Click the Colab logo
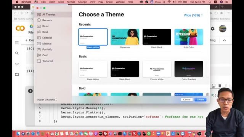The width and height of the screenshot is (244, 137). [x=20, y=28]
